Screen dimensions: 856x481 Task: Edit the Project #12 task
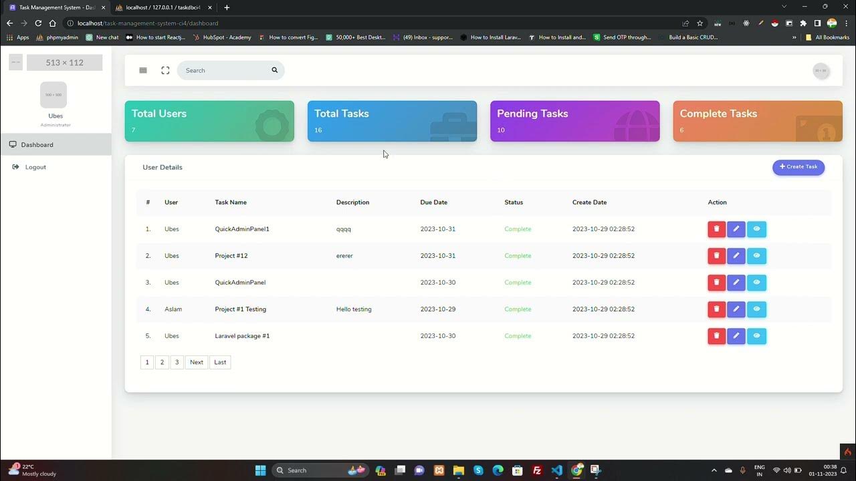736,256
